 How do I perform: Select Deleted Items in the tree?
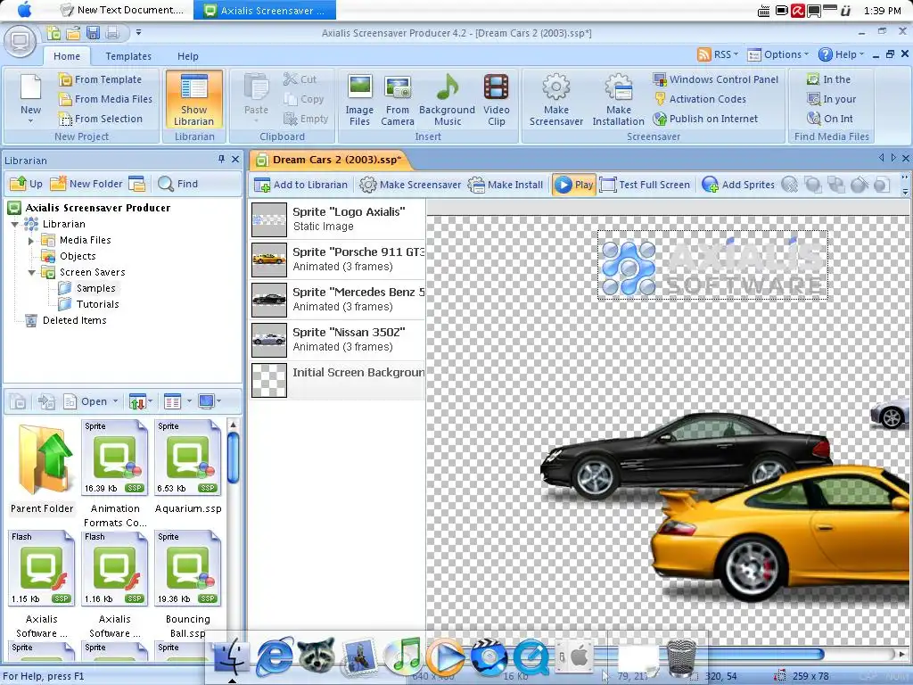point(75,320)
